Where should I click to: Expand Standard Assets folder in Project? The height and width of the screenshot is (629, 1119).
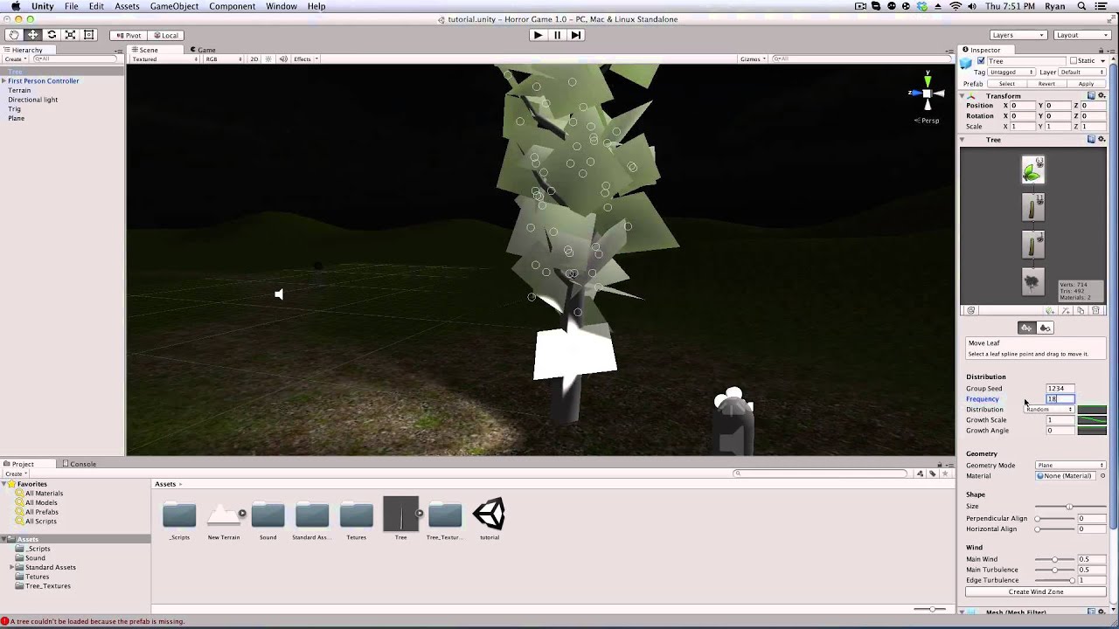12,567
